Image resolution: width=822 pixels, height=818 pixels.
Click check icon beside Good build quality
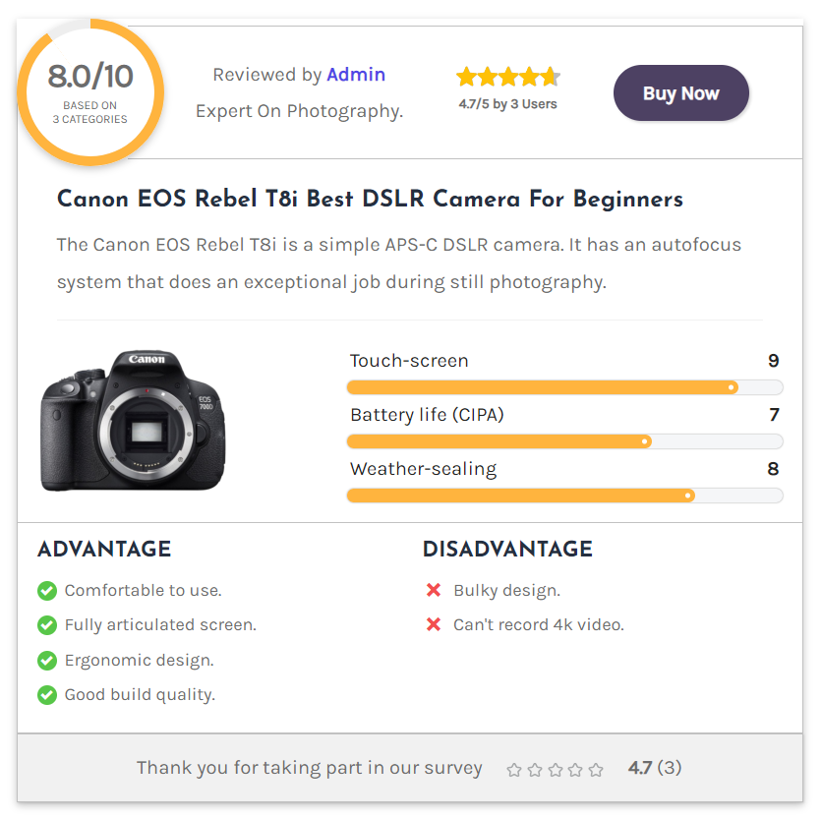pyautogui.click(x=46, y=695)
